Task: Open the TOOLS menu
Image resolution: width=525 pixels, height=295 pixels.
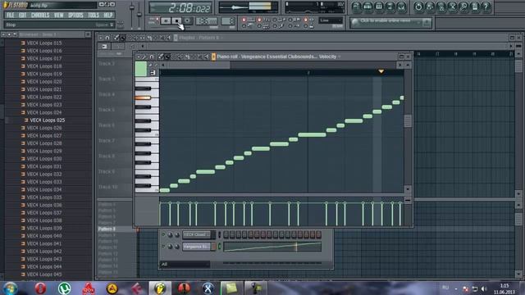Action: click(94, 15)
